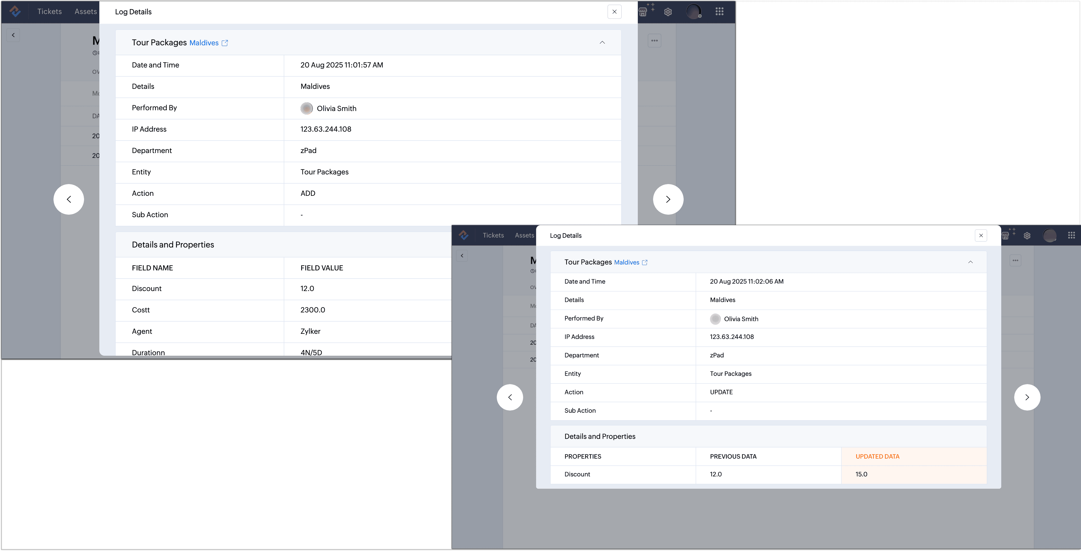The image size is (1081, 551).
Task: Switch to the Assets tab
Action: coord(86,11)
